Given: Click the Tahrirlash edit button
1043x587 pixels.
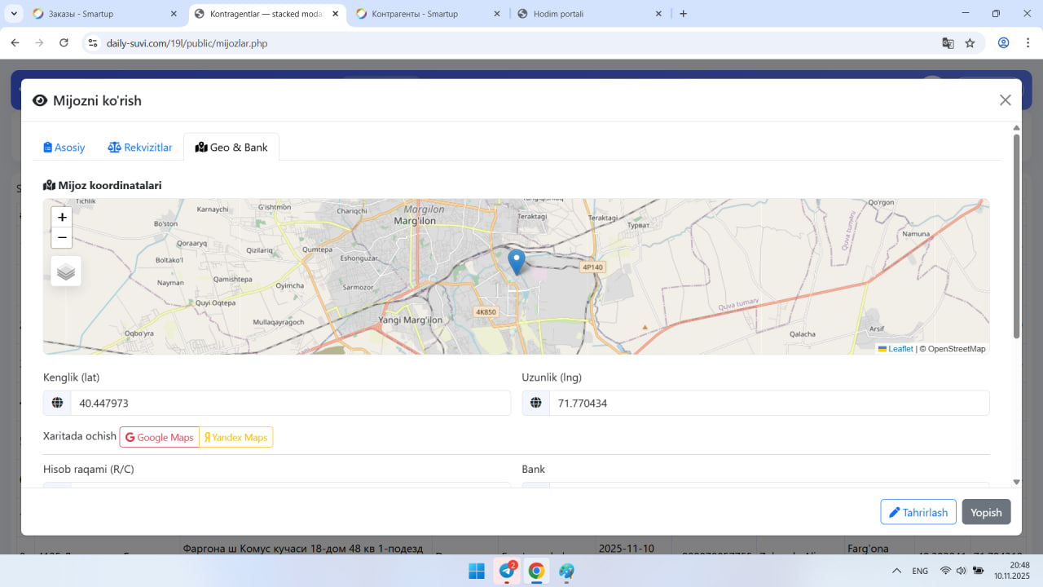Looking at the screenshot, I should tap(918, 512).
